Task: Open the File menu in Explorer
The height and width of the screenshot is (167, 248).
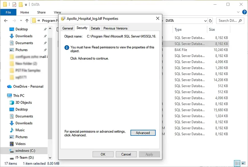Action: (x=8, y=12)
